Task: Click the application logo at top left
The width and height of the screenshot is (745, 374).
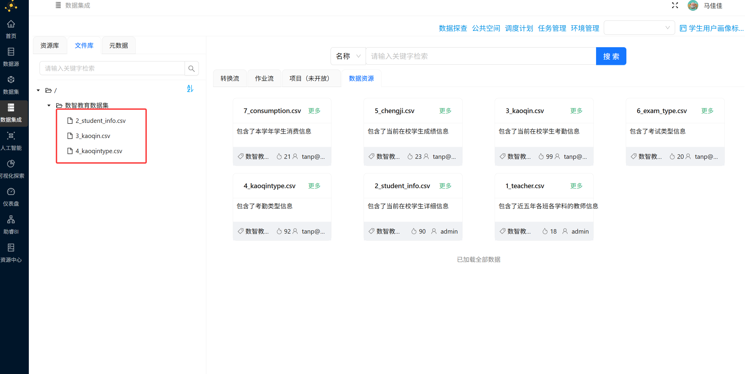Action: 11,6
